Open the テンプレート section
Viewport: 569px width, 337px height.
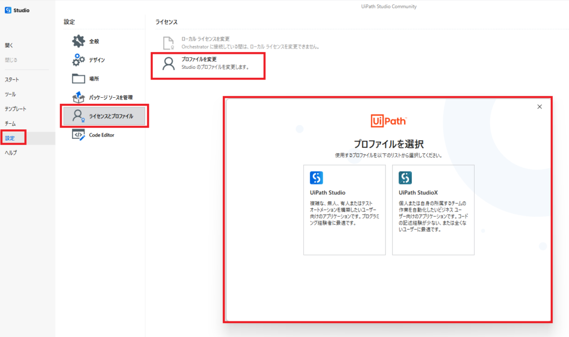coord(15,109)
